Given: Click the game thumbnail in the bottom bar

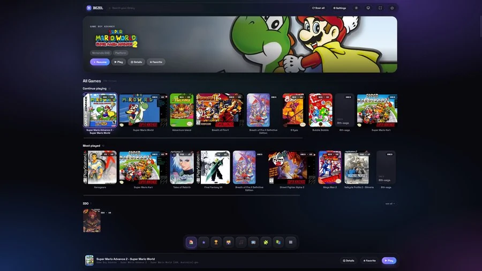Looking at the screenshot, I should coord(89,260).
